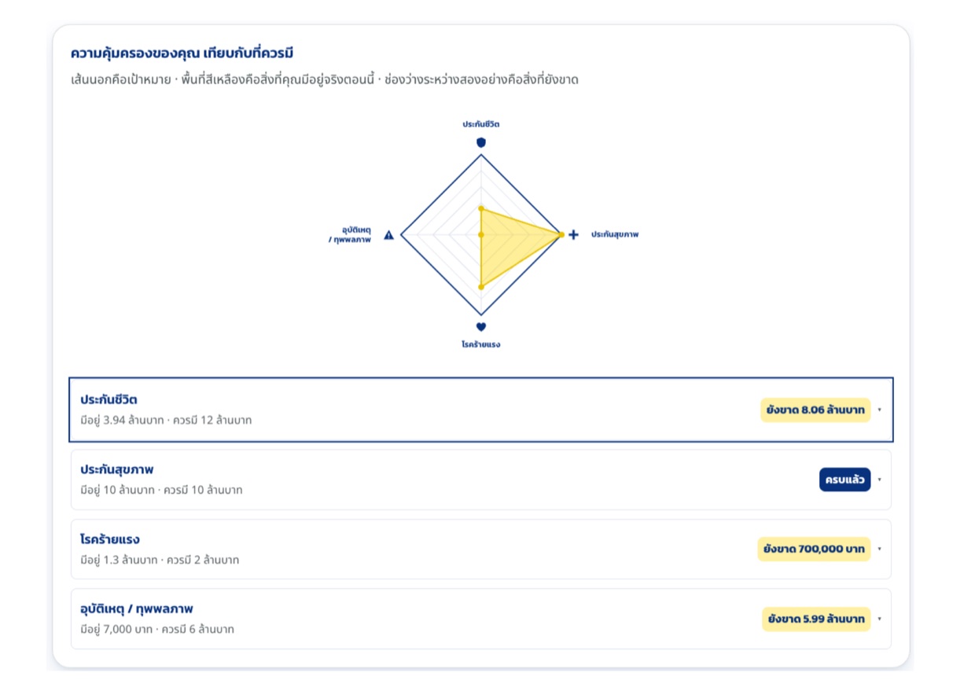Expand the ประกันสุขภาพ row arrow
Image resolution: width=975 pixels, height=691 pixels.
(x=879, y=480)
